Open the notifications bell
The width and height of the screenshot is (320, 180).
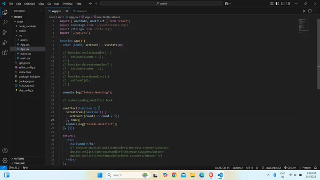315,168
